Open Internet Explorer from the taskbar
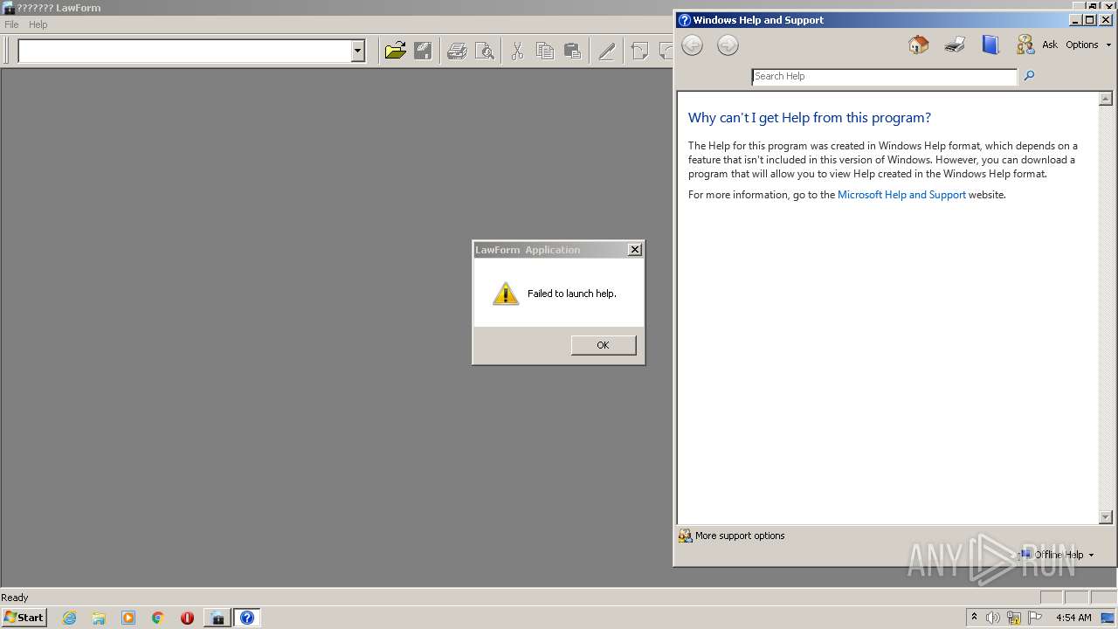The height and width of the screenshot is (629, 1118). tap(69, 618)
